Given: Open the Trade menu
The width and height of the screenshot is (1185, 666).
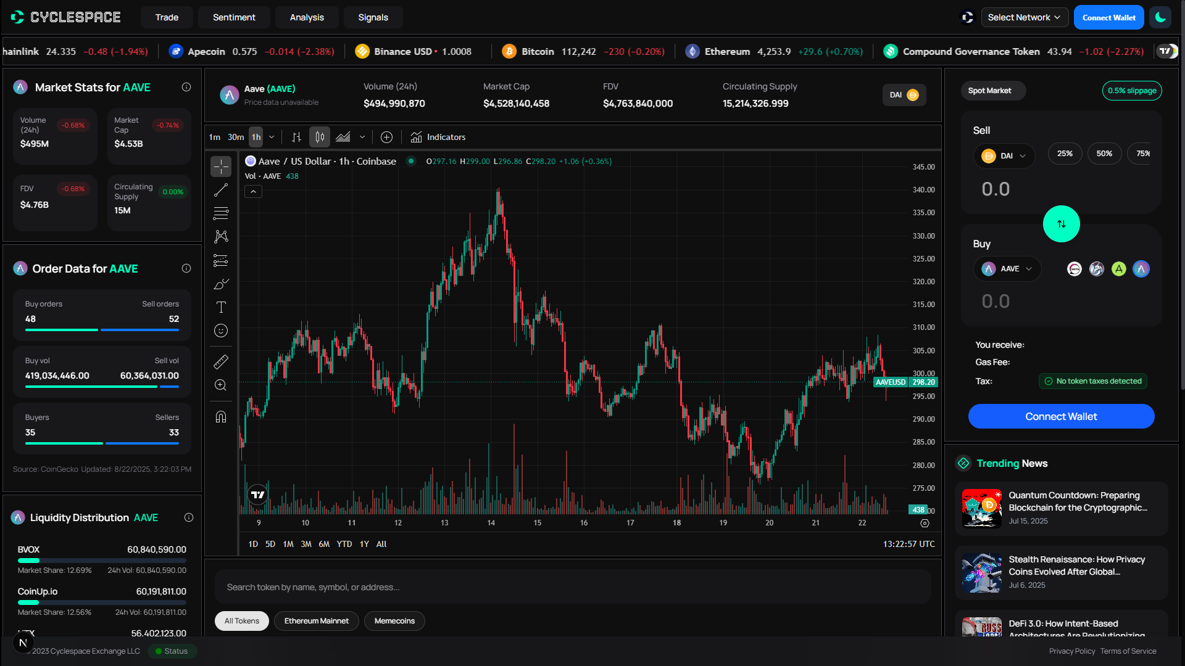Looking at the screenshot, I should pos(167,17).
